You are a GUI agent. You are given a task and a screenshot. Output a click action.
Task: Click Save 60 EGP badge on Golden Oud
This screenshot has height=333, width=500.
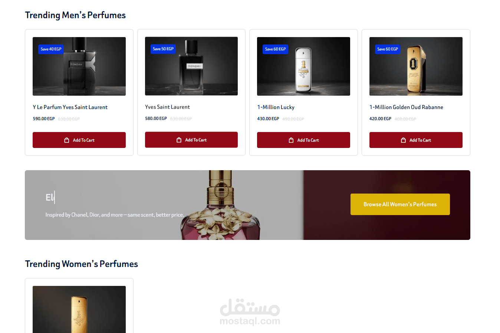coord(388,49)
